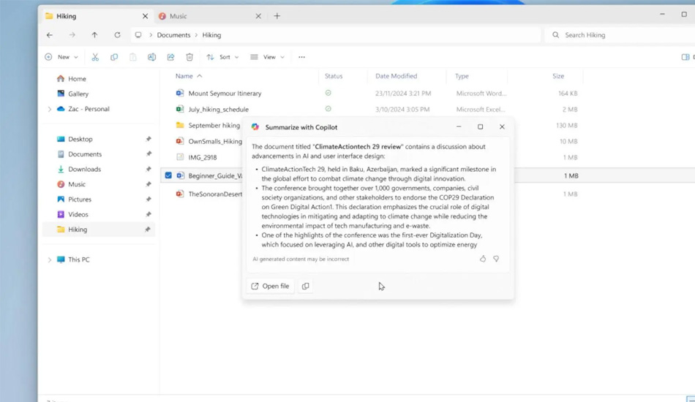This screenshot has width=695, height=402.
Task: Click the Paste icon in toolbar
Action: [133, 57]
